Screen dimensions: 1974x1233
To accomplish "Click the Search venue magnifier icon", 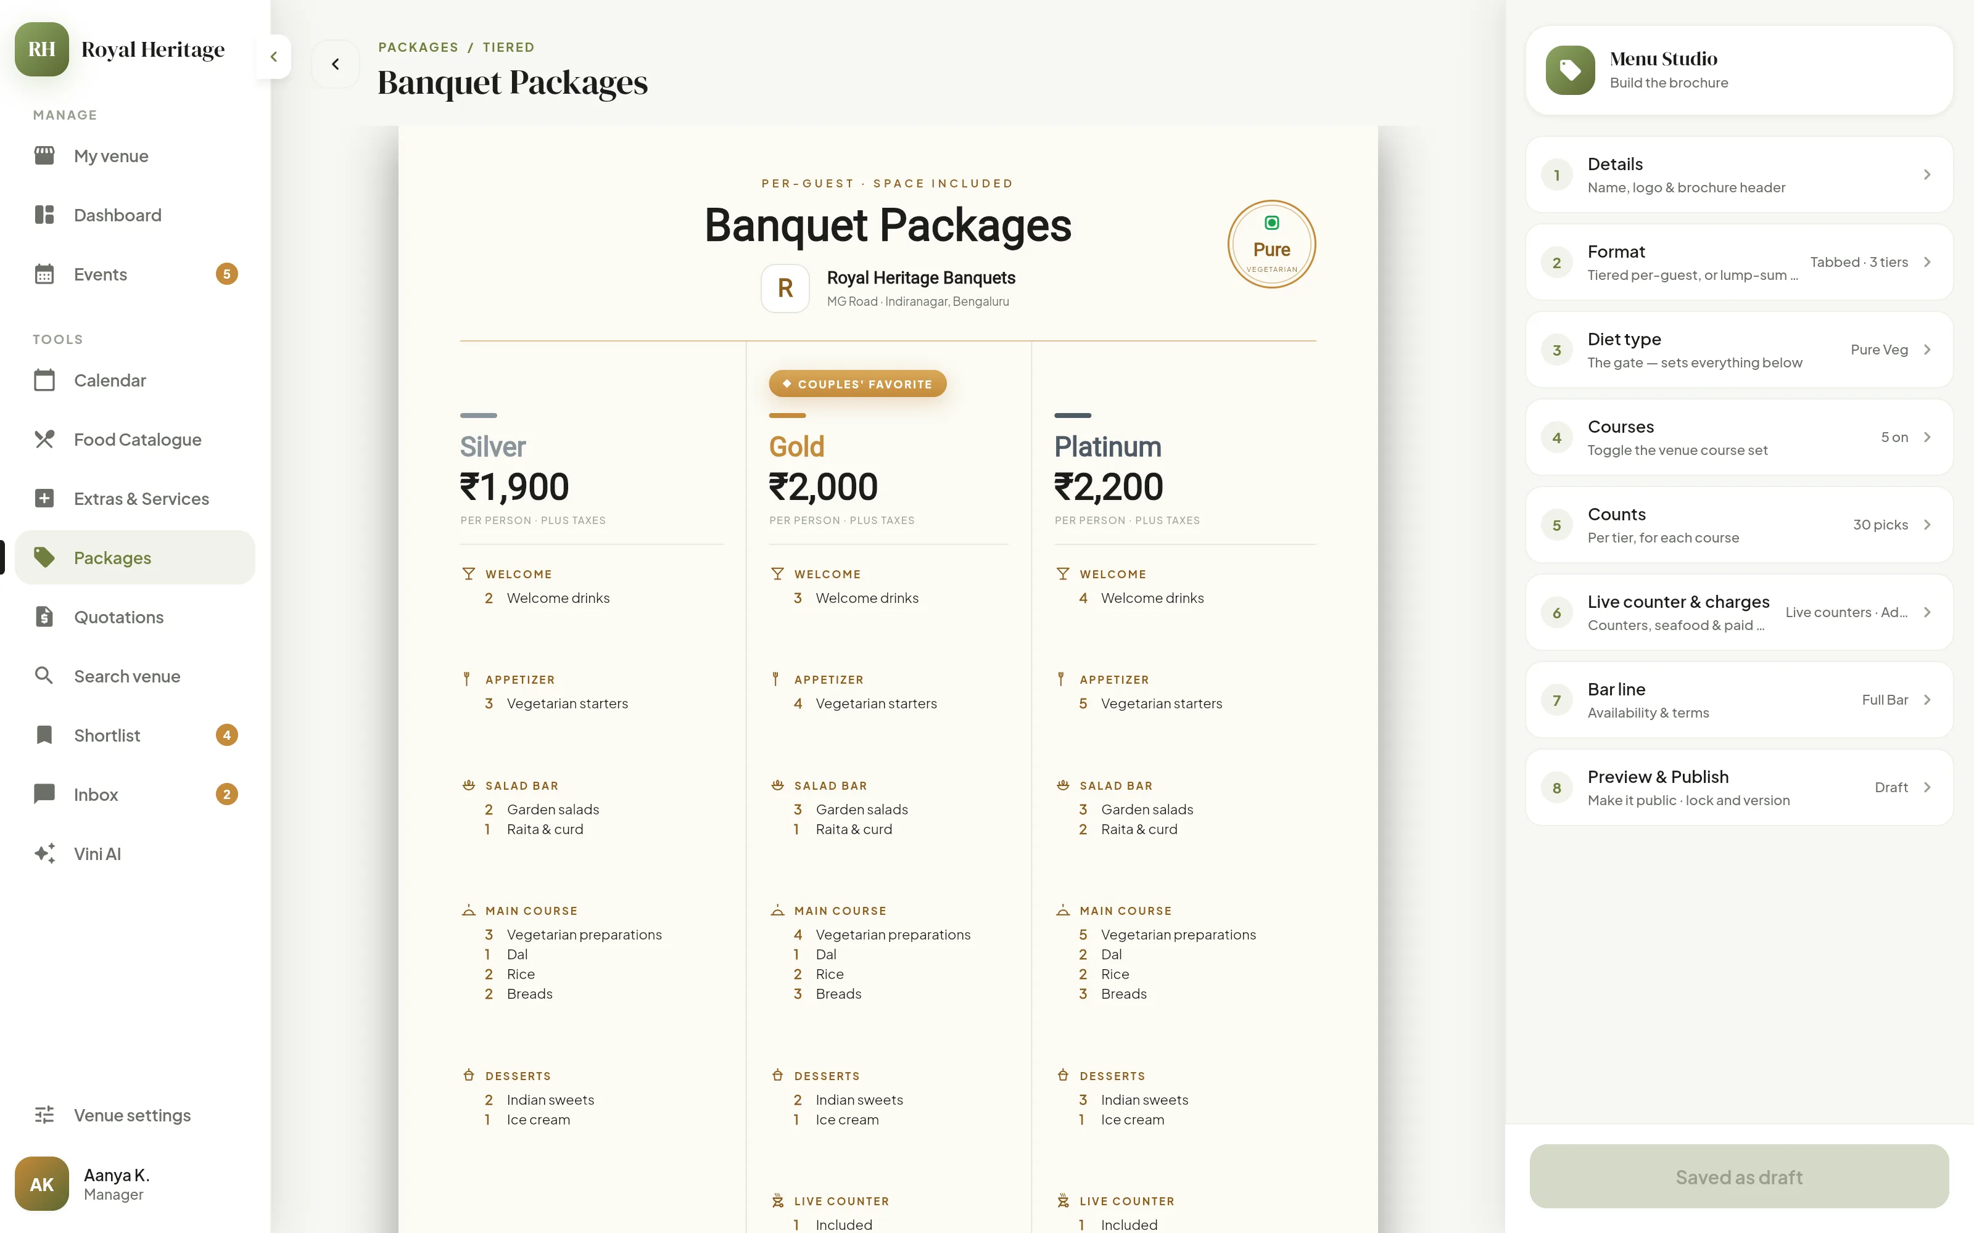I will [44, 676].
